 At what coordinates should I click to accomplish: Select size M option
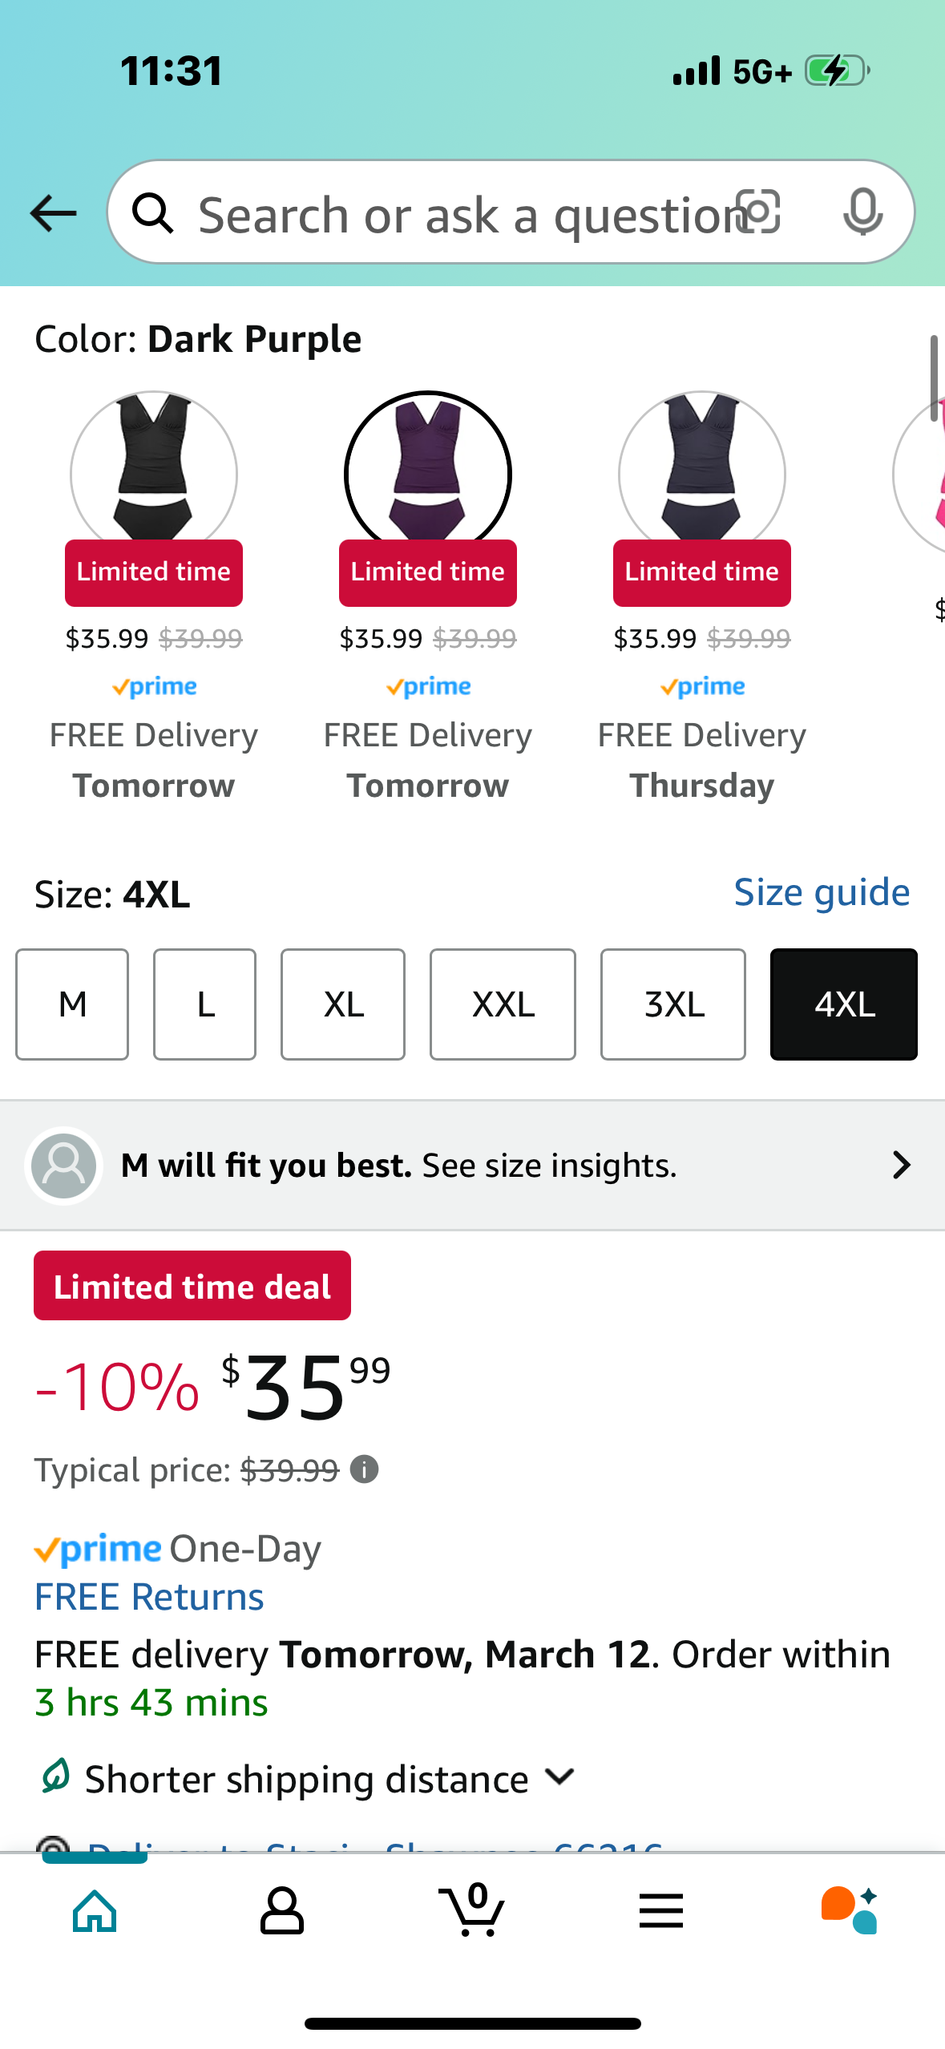point(72,1004)
